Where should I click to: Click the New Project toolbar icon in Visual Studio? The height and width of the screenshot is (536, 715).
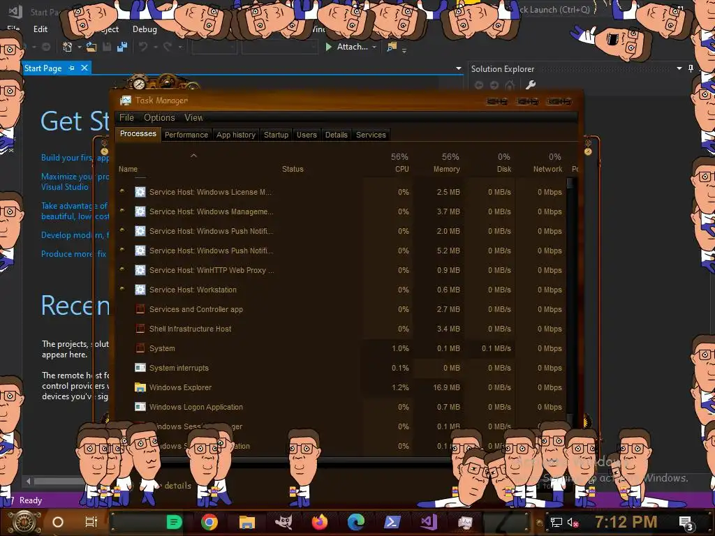(x=68, y=47)
